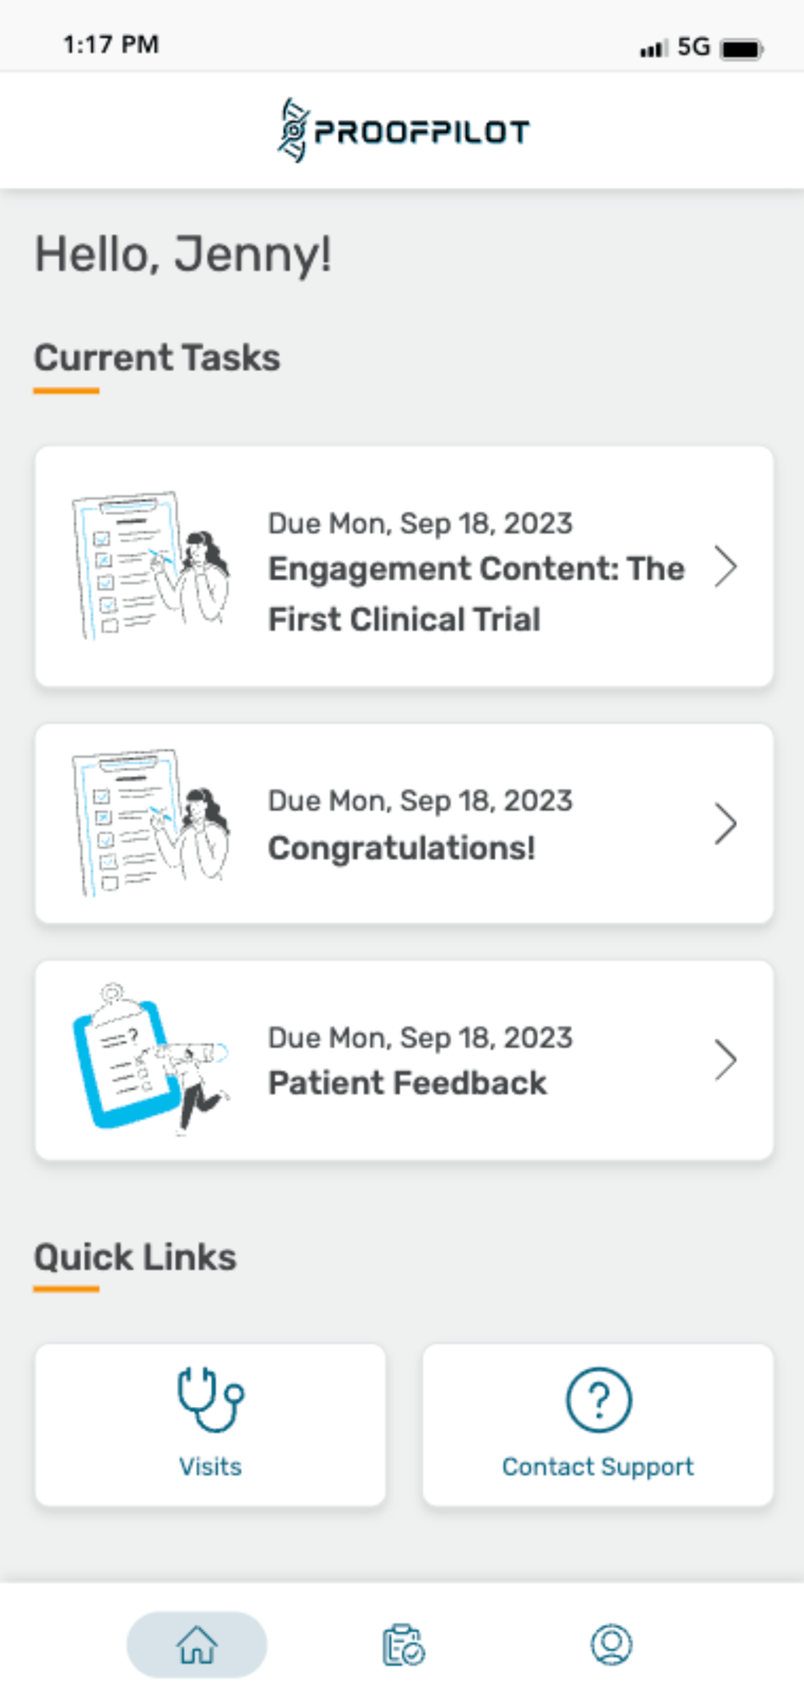Tap the question mark support icon
Viewport: 804px width, 1689px height.
click(x=598, y=1399)
